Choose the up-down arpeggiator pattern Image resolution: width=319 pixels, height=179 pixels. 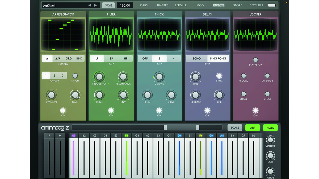click(x=58, y=59)
